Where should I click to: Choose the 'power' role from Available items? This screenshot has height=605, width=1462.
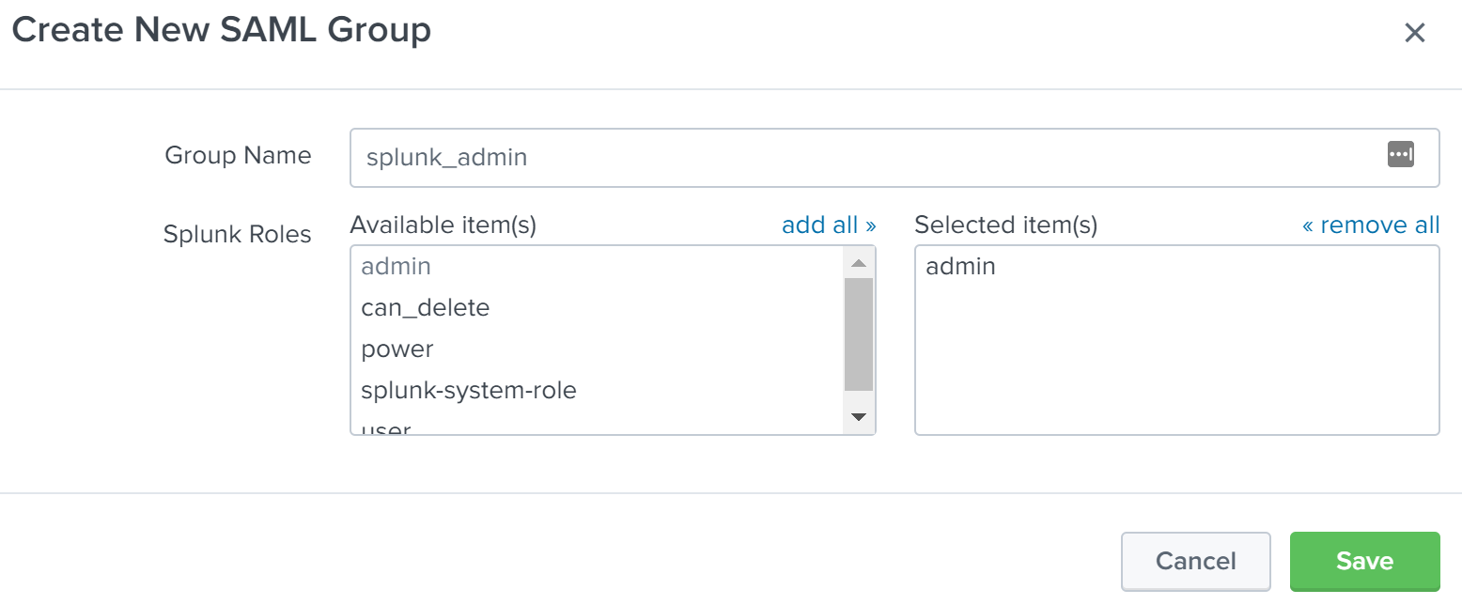click(397, 349)
